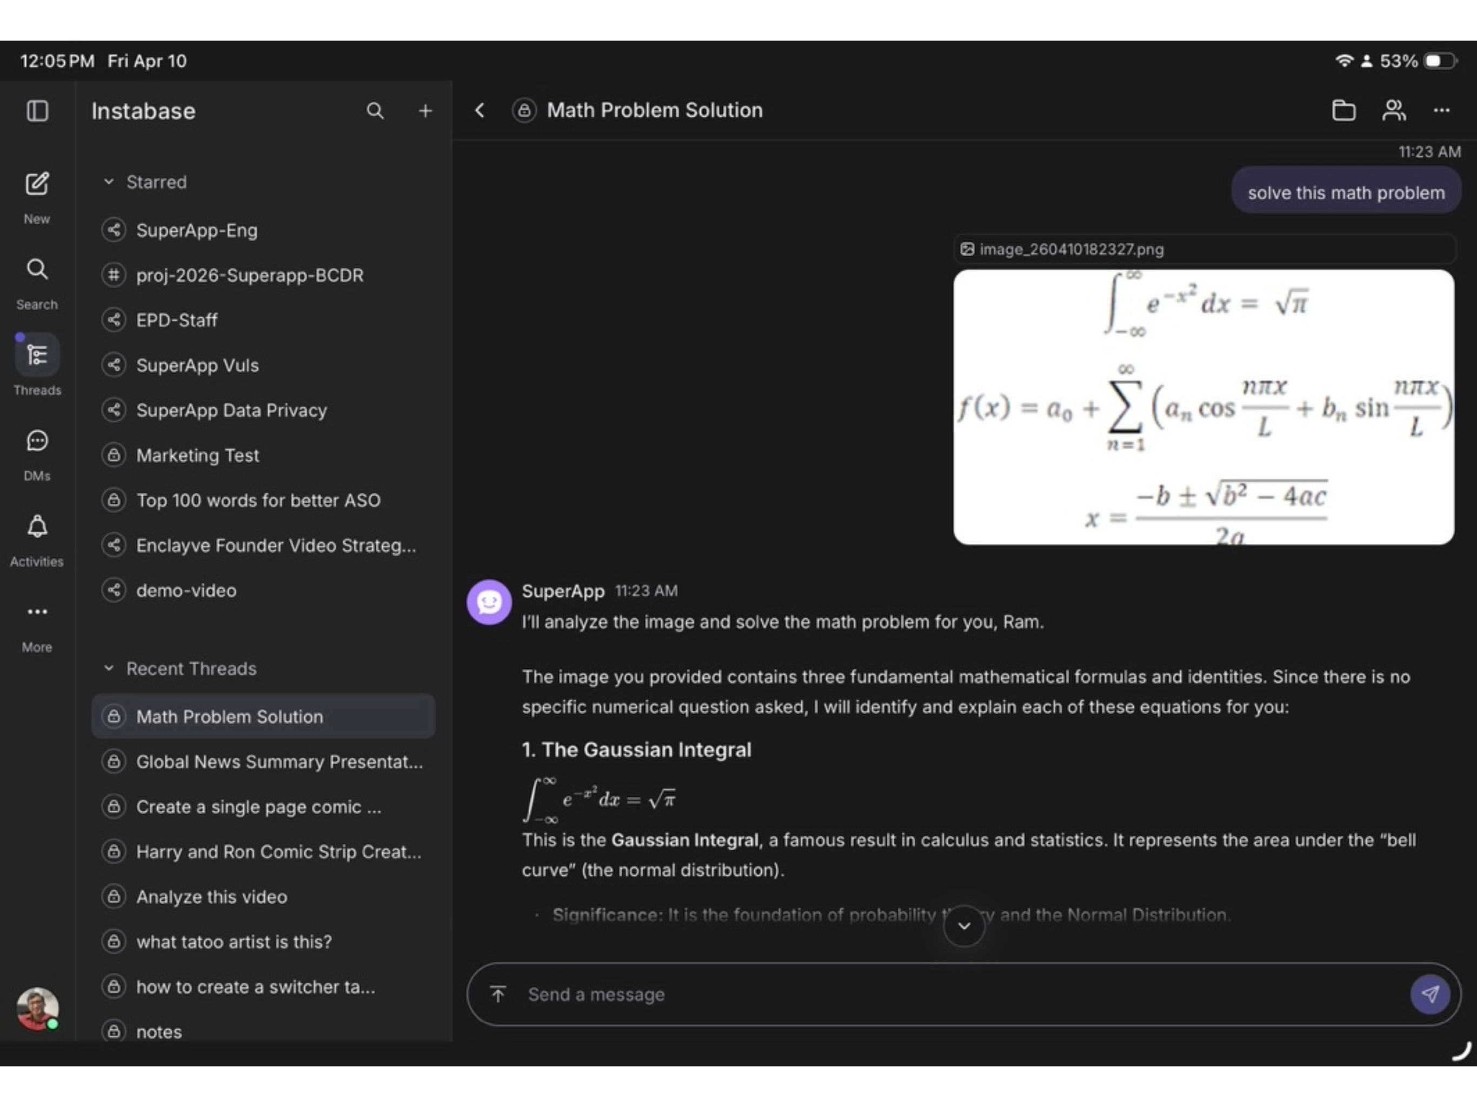
Task: Select Math Problem Solution in Recent Threads
Action: pos(263,716)
